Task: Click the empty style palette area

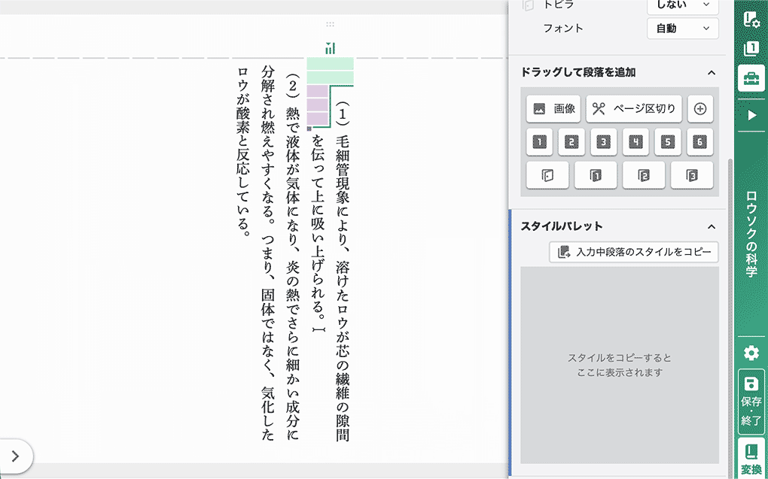Action: 620,365
